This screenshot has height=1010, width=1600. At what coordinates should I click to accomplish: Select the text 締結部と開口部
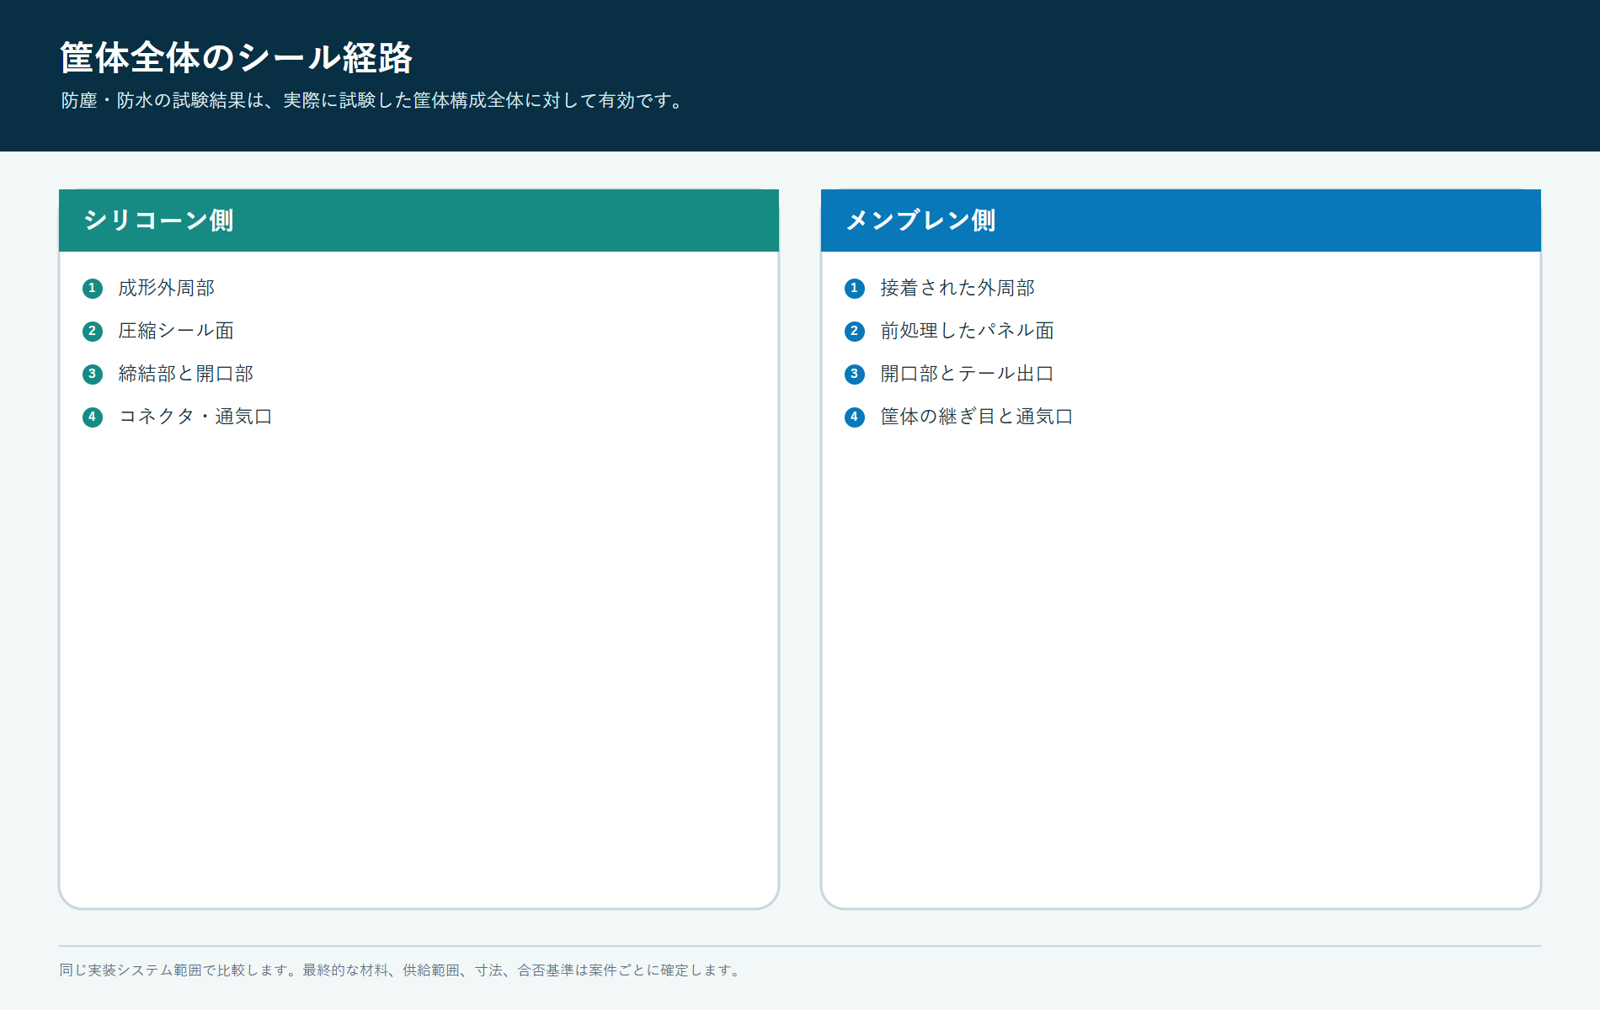[x=186, y=374]
